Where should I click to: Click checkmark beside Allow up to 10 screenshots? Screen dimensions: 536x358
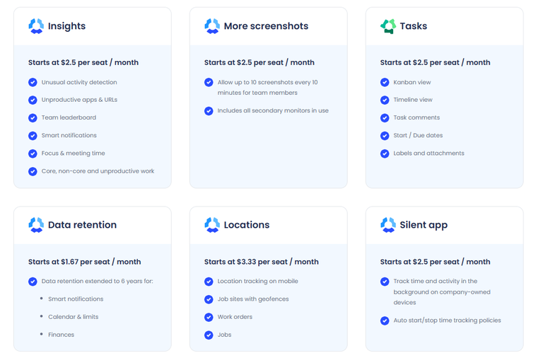click(x=209, y=82)
